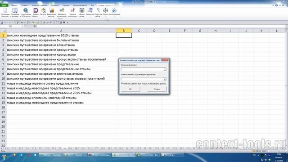Image resolution: width=288 pixels, height=162 pixels.
Task: Click the insert function fx button
Action: click(x=35, y=26)
